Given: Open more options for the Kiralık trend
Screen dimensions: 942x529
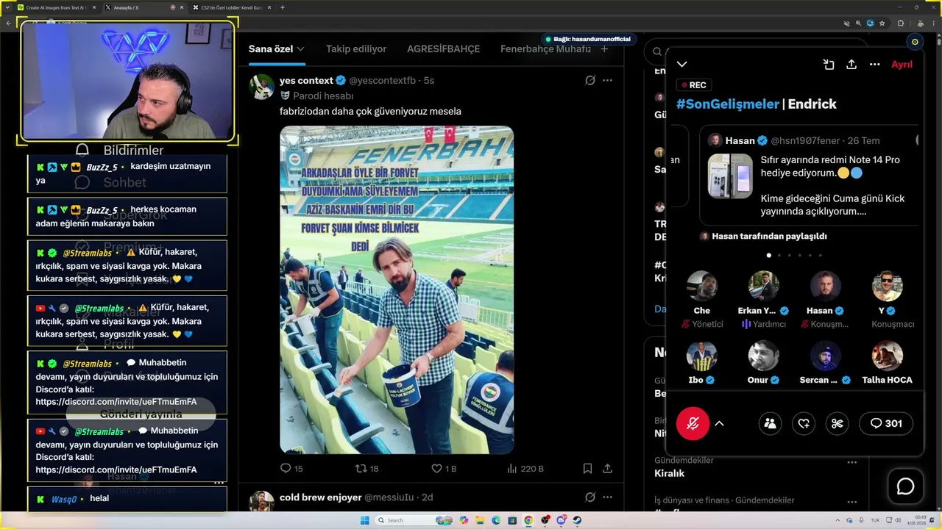Looking at the screenshot, I should point(851,462).
